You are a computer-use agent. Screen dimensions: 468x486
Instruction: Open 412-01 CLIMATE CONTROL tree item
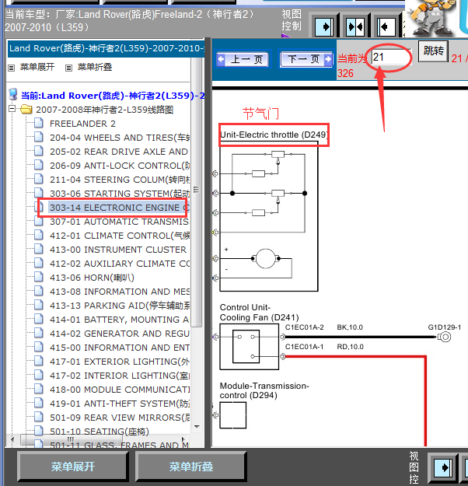click(120, 236)
